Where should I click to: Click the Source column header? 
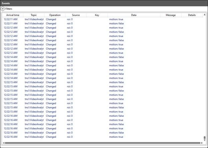(x=76, y=15)
